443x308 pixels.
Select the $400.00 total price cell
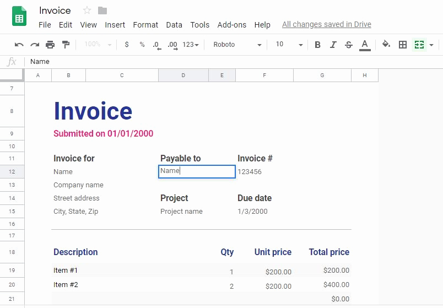pos(336,285)
